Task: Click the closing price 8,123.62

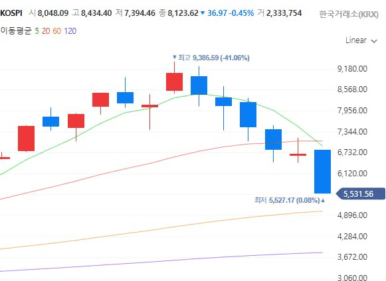Action: (183, 13)
